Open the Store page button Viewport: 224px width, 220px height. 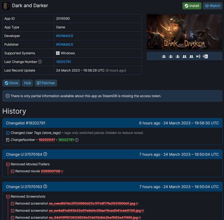11,83
